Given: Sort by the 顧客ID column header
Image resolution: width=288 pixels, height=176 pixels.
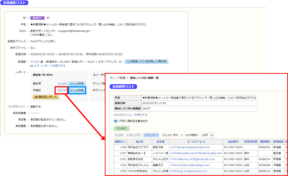Looking at the screenshot, I should pyautogui.click(x=120, y=142).
